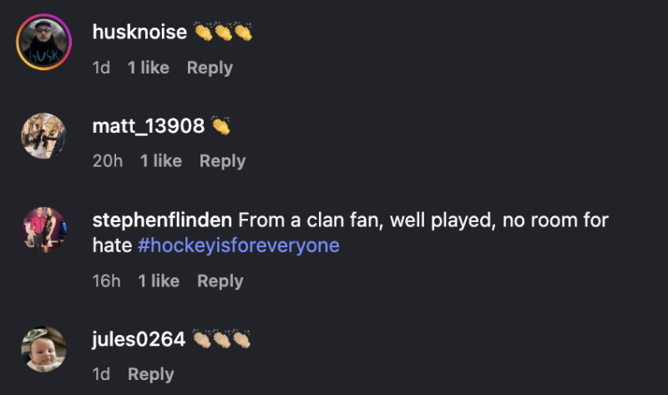Click the jules0264 username
The width and height of the screenshot is (668, 395).
[139, 340]
